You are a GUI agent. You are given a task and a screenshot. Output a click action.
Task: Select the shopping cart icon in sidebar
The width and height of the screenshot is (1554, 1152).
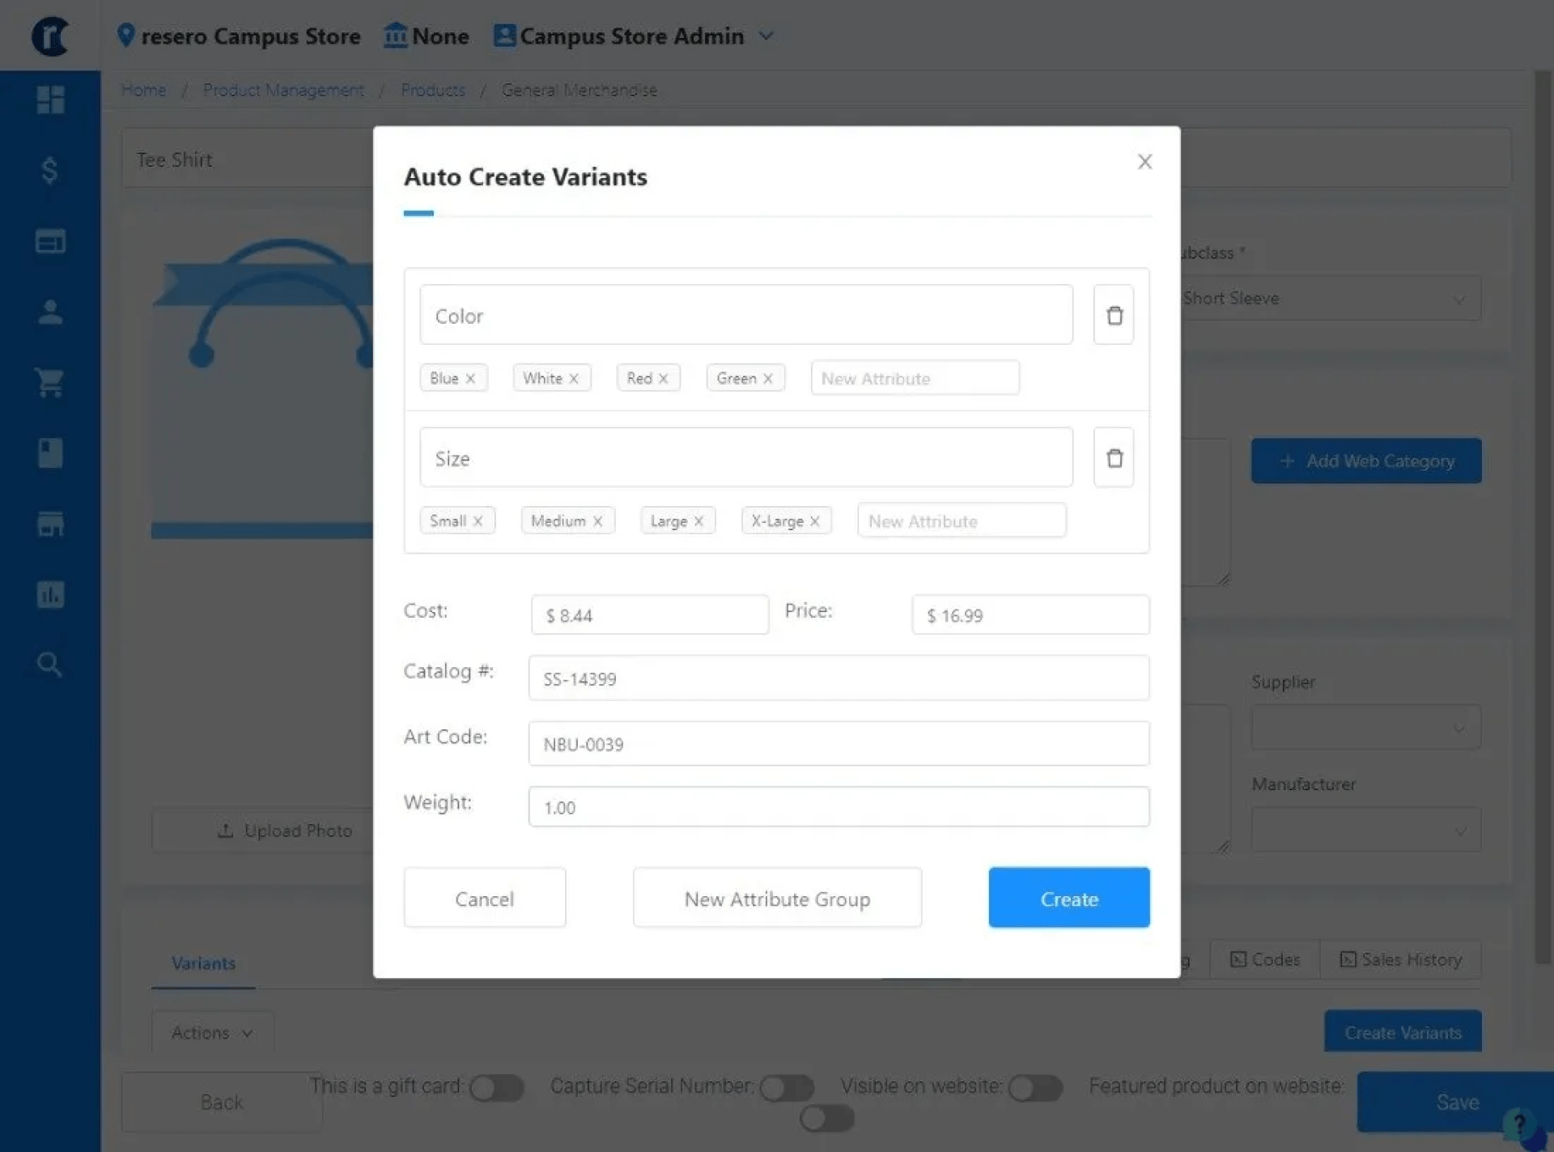[50, 383]
